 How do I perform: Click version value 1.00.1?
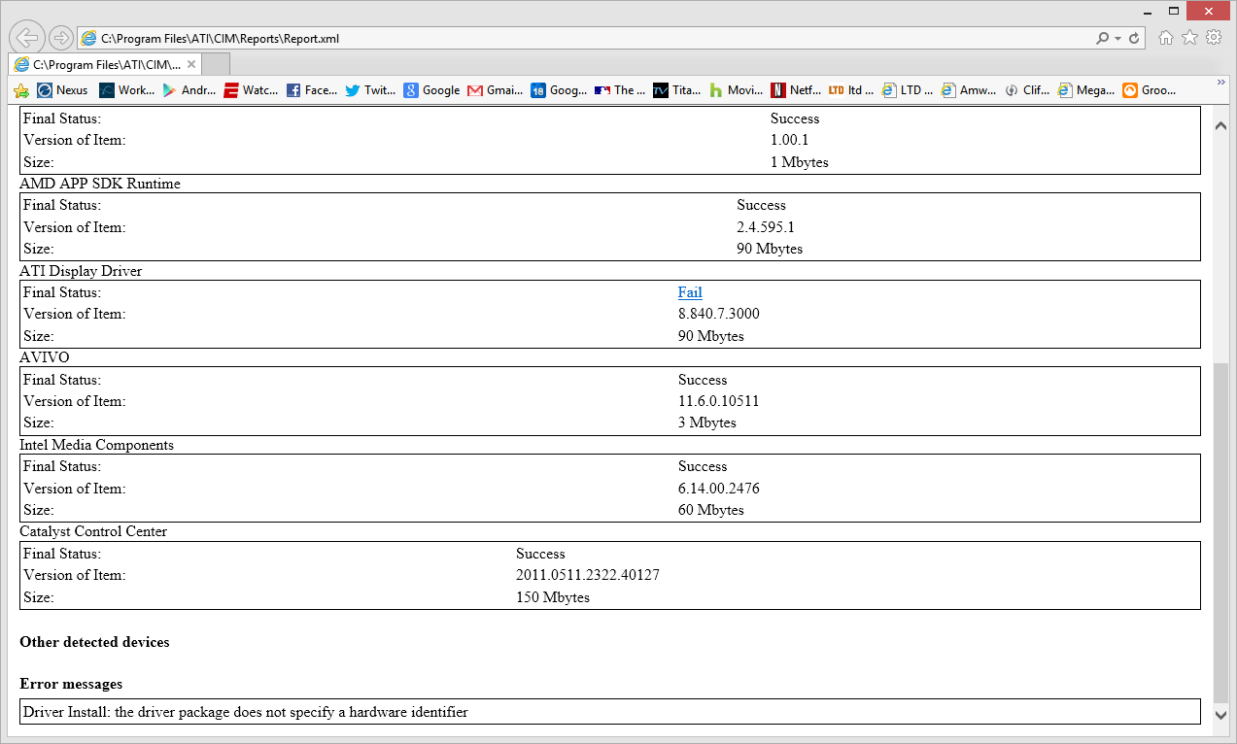click(x=790, y=140)
